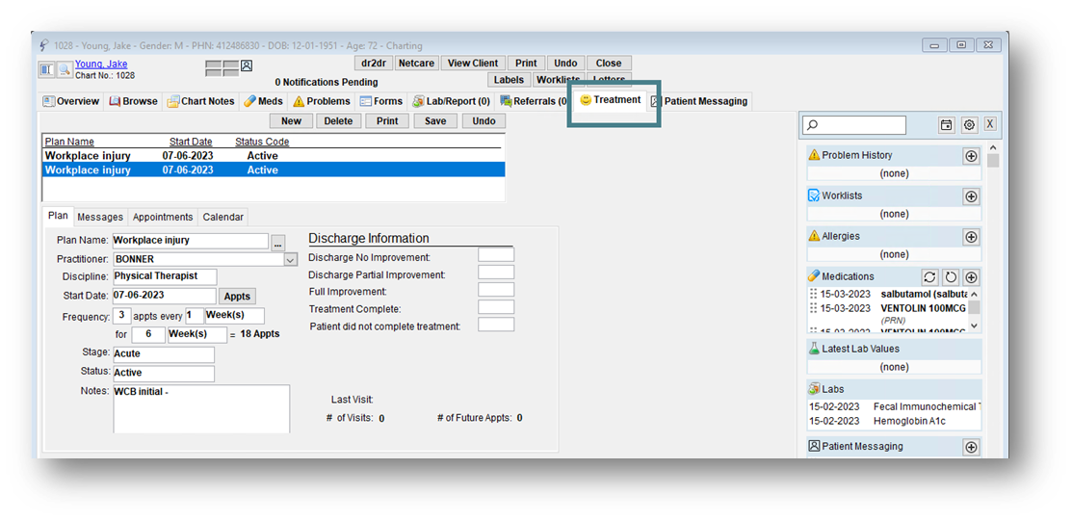Click the Discharge No Improvement box
The height and width of the screenshot is (521, 1072).
click(x=496, y=255)
